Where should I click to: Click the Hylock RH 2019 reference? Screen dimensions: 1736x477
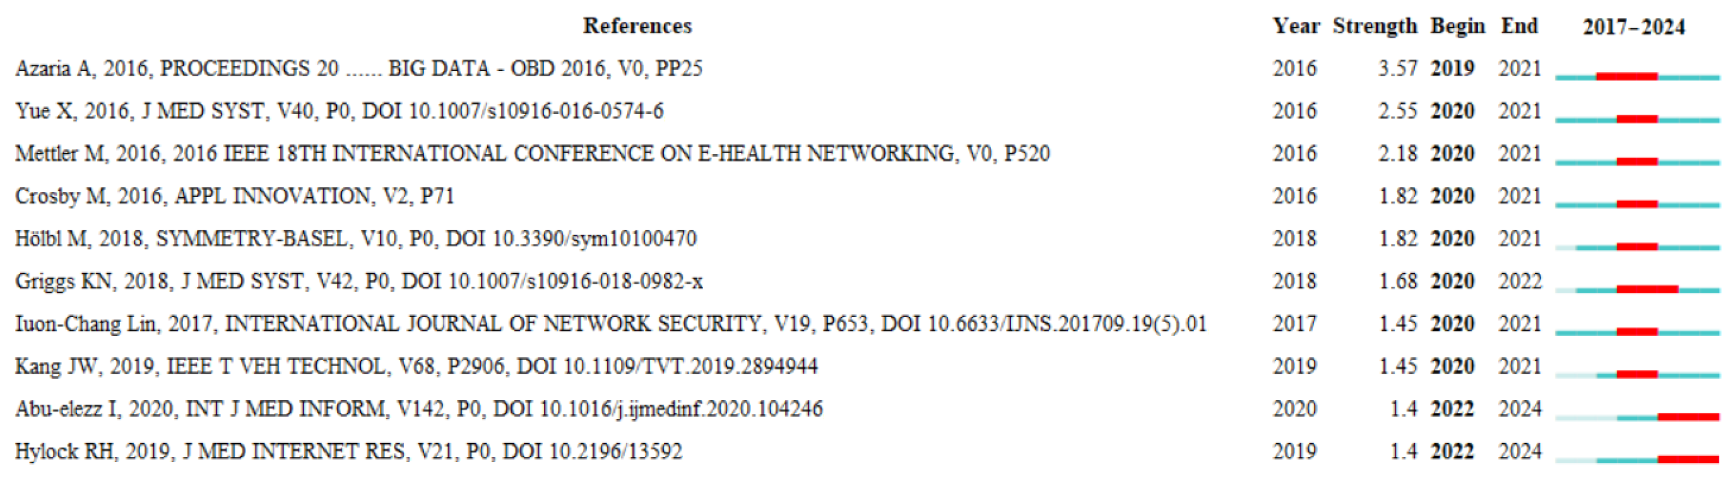tap(348, 450)
